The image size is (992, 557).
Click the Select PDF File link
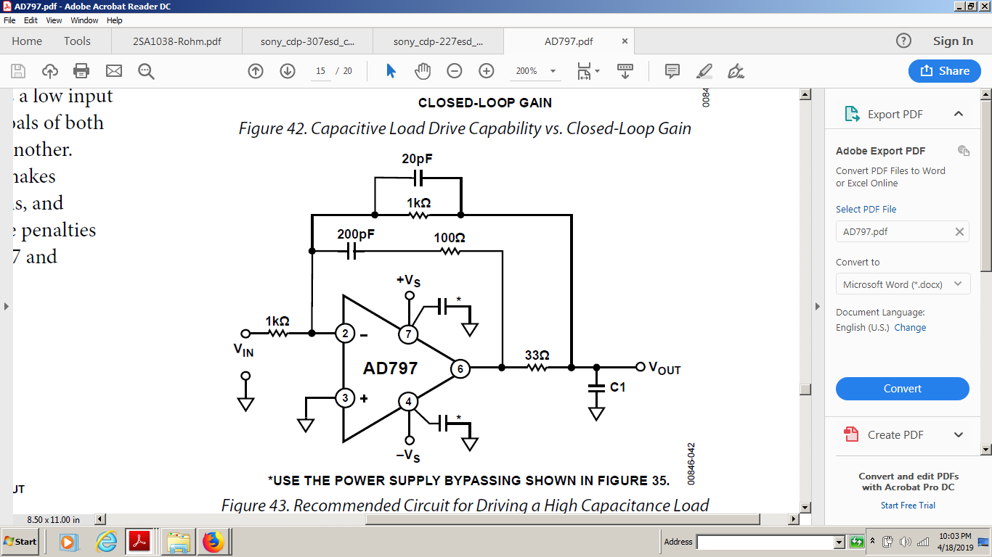click(x=866, y=209)
